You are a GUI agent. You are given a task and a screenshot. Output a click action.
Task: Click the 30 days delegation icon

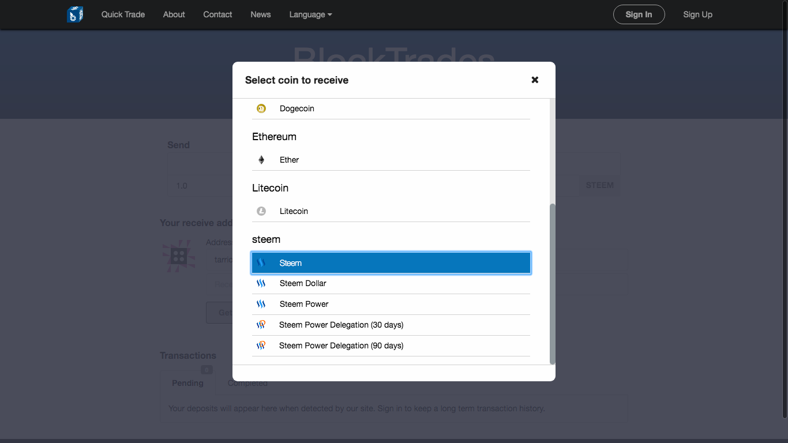click(261, 325)
